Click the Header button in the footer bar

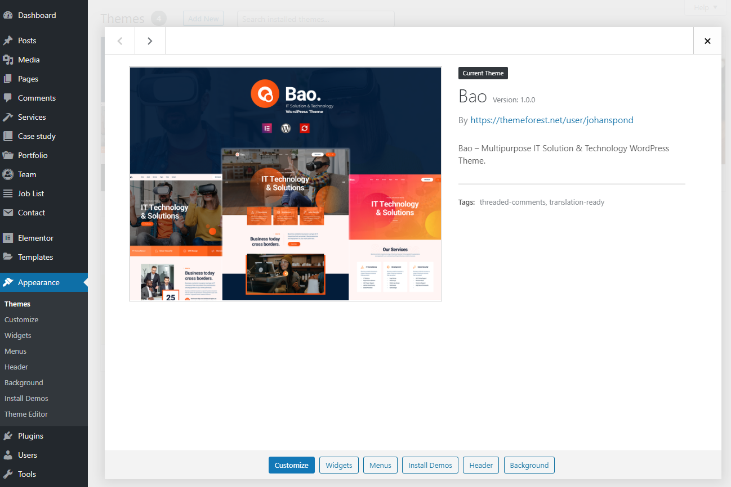481,465
